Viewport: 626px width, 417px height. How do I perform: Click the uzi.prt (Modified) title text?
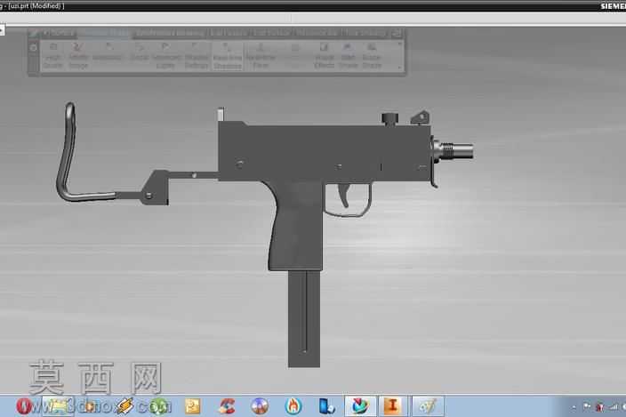(x=36, y=5)
